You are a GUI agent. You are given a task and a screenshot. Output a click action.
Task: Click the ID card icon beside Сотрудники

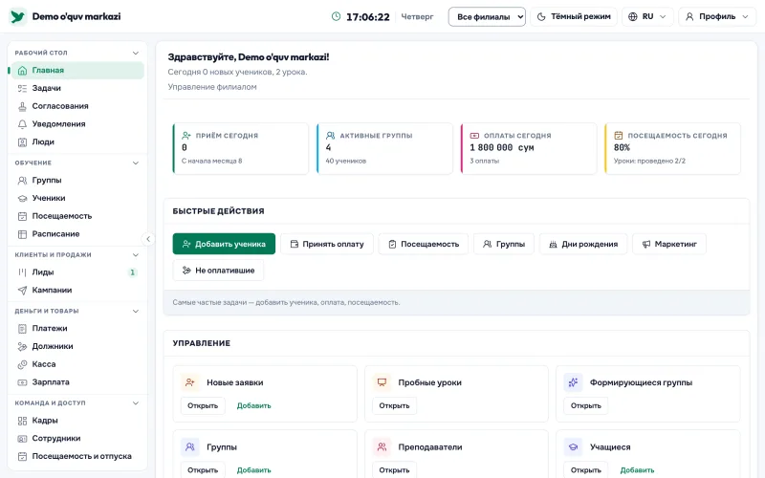click(x=22, y=439)
